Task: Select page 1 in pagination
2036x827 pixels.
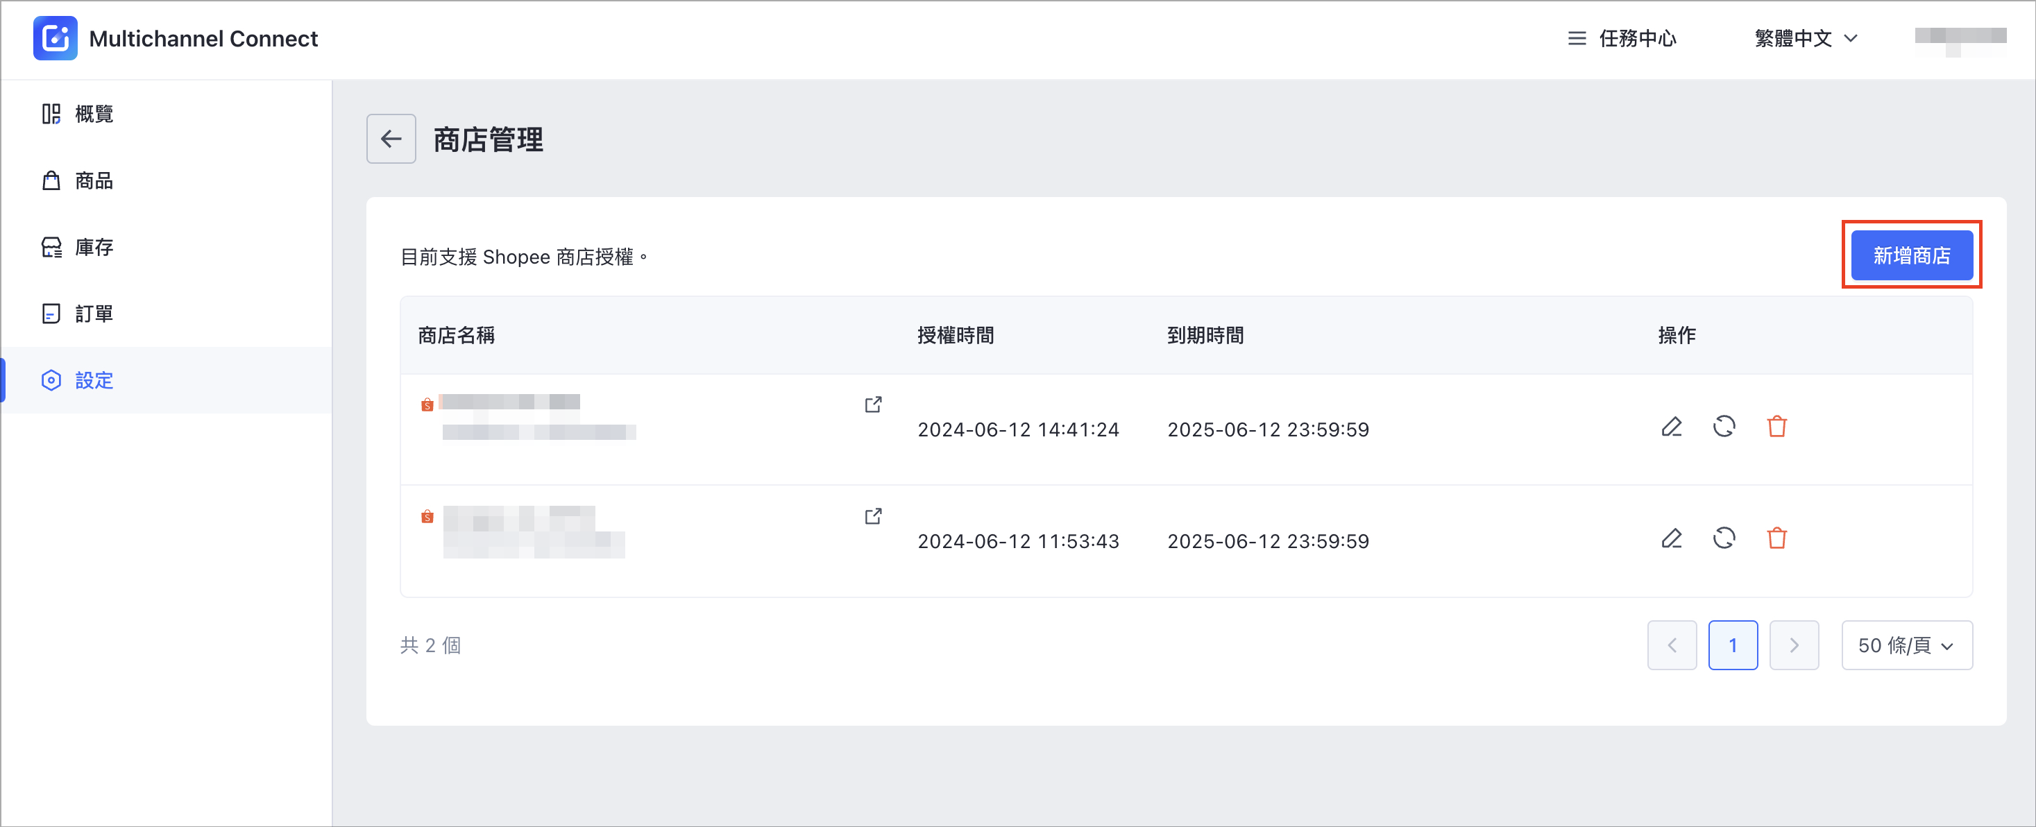Action: coord(1733,645)
